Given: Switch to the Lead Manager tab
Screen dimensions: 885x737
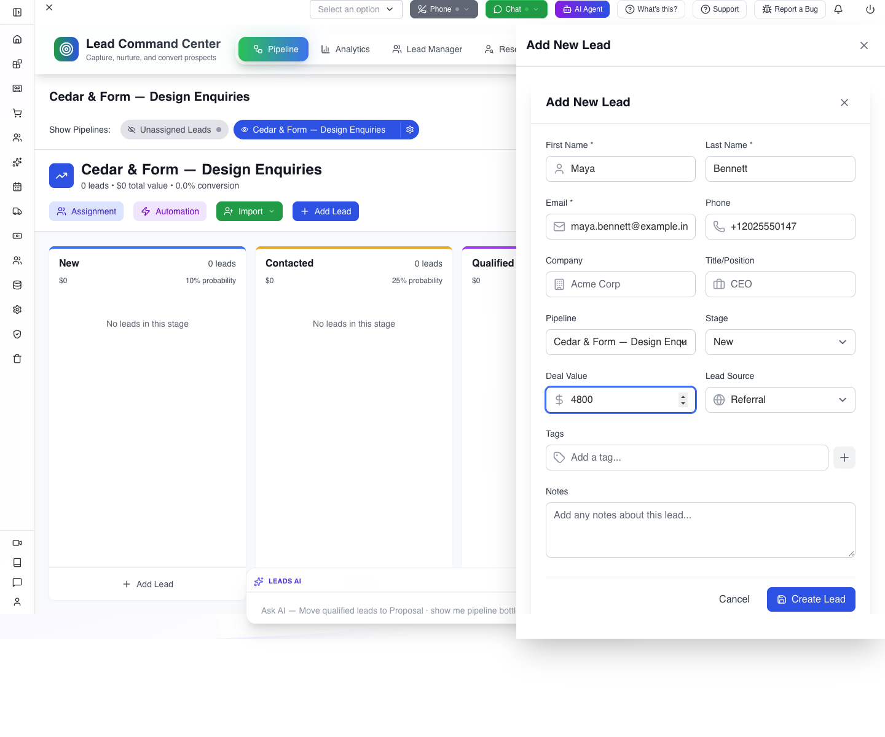Looking at the screenshot, I should pos(427,49).
